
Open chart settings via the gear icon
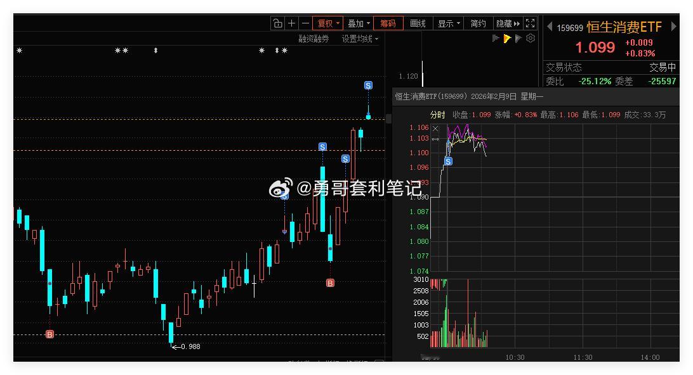pyautogui.click(x=529, y=38)
